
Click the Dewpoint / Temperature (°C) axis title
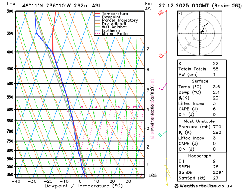[x=83, y=186]
